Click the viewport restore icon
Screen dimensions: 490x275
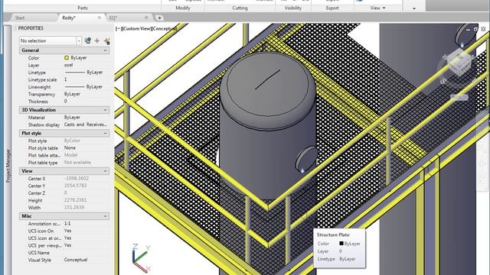pyautogui.click(x=475, y=29)
